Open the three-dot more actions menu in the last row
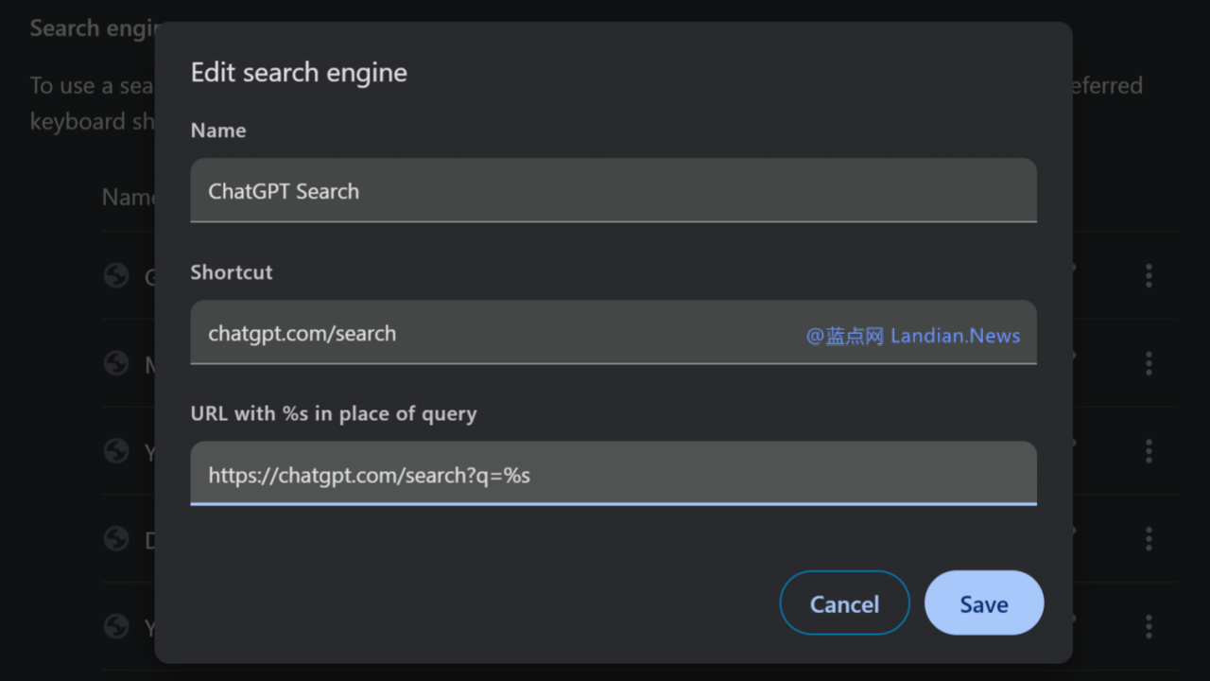 pos(1149,625)
